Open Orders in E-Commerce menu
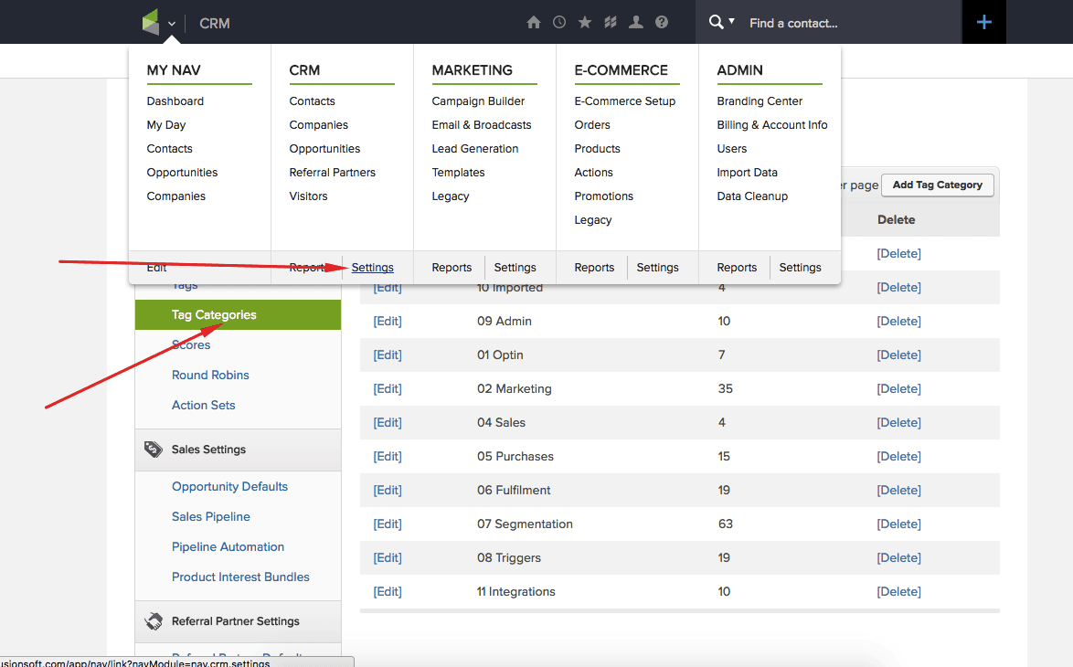Image resolution: width=1073 pixels, height=667 pixels. [592, 125]
